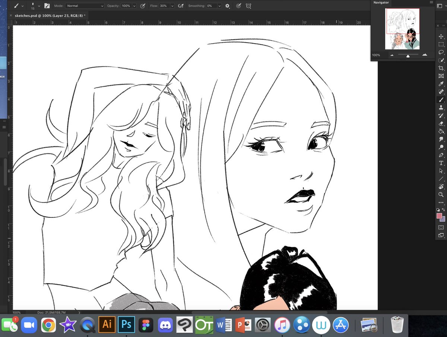Open Adobe Illustrator from the Dock
This screenshot has height=337, width=447.
tap(107, 325)
